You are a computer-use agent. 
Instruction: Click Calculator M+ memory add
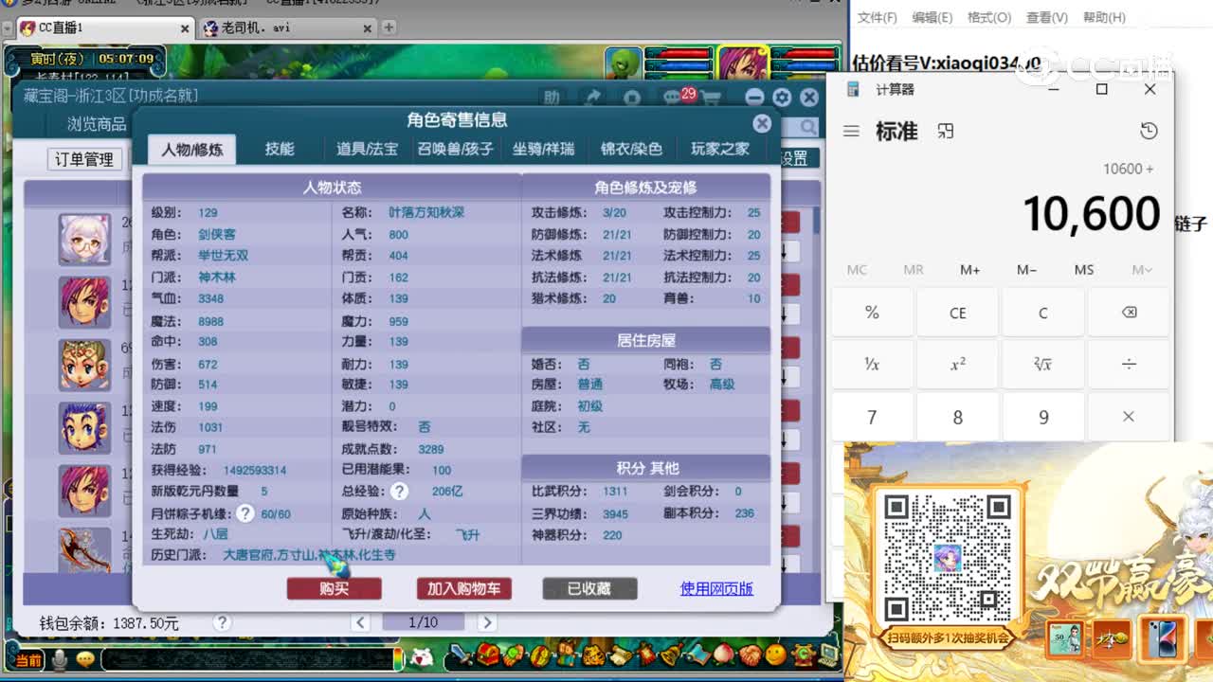click(969, 270)
